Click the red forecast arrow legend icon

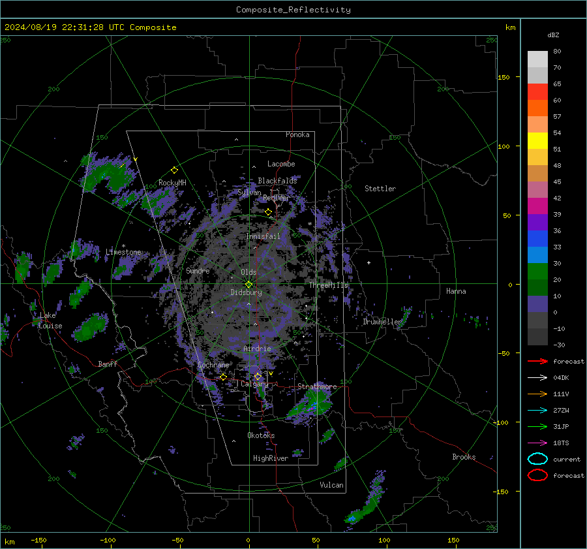[x=537, y=361]
